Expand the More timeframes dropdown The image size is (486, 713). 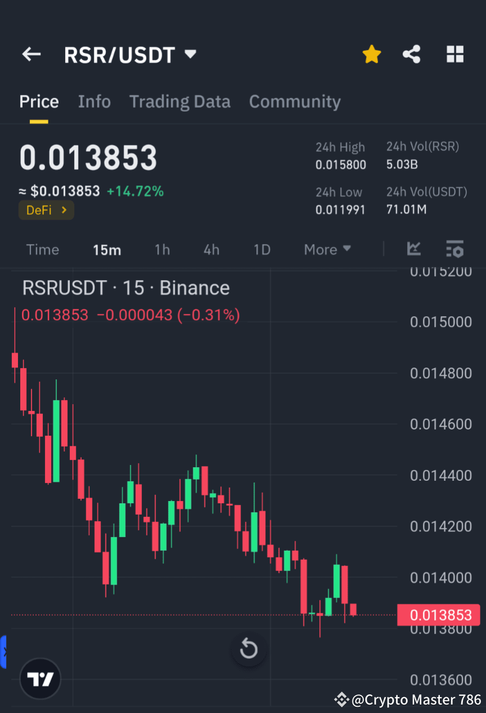coord(327,249)
